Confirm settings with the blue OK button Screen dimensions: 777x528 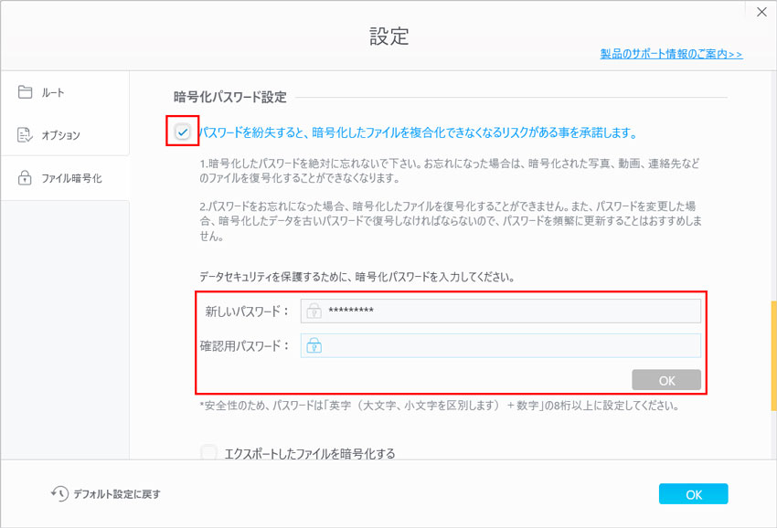pos(693,493)
